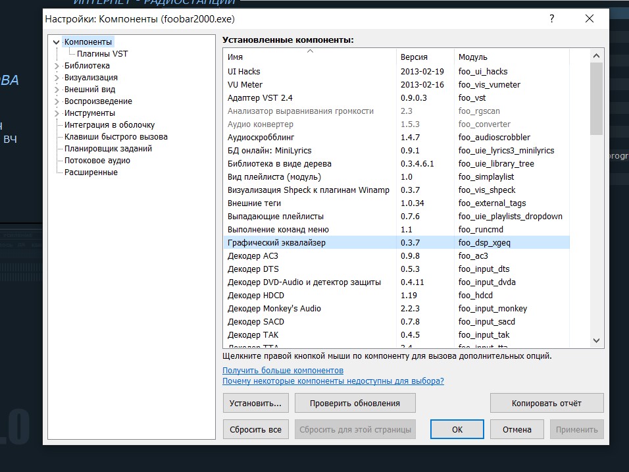Cancel the dialog with Отмена
This screenshot has height=472, width=629.
(517, 429)
